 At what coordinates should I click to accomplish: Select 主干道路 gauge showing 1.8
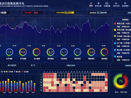coord(9,52)
